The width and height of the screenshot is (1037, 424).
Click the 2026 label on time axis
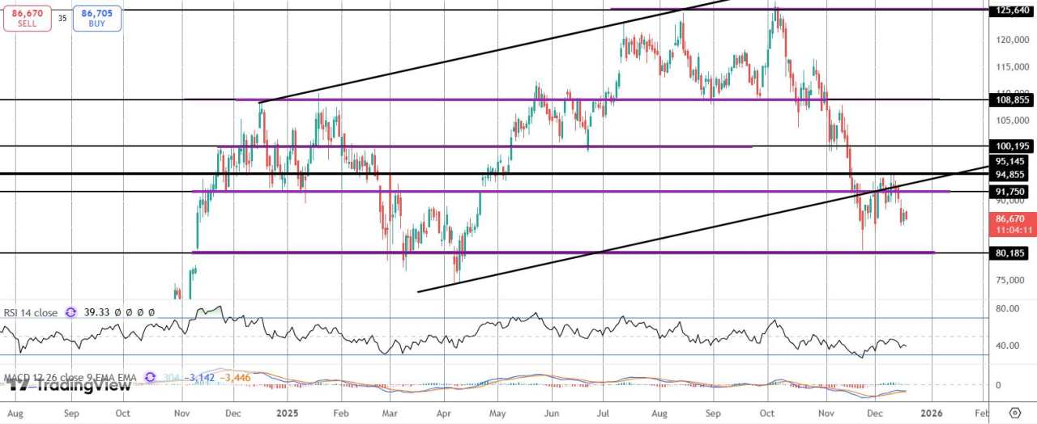[932, 412]
